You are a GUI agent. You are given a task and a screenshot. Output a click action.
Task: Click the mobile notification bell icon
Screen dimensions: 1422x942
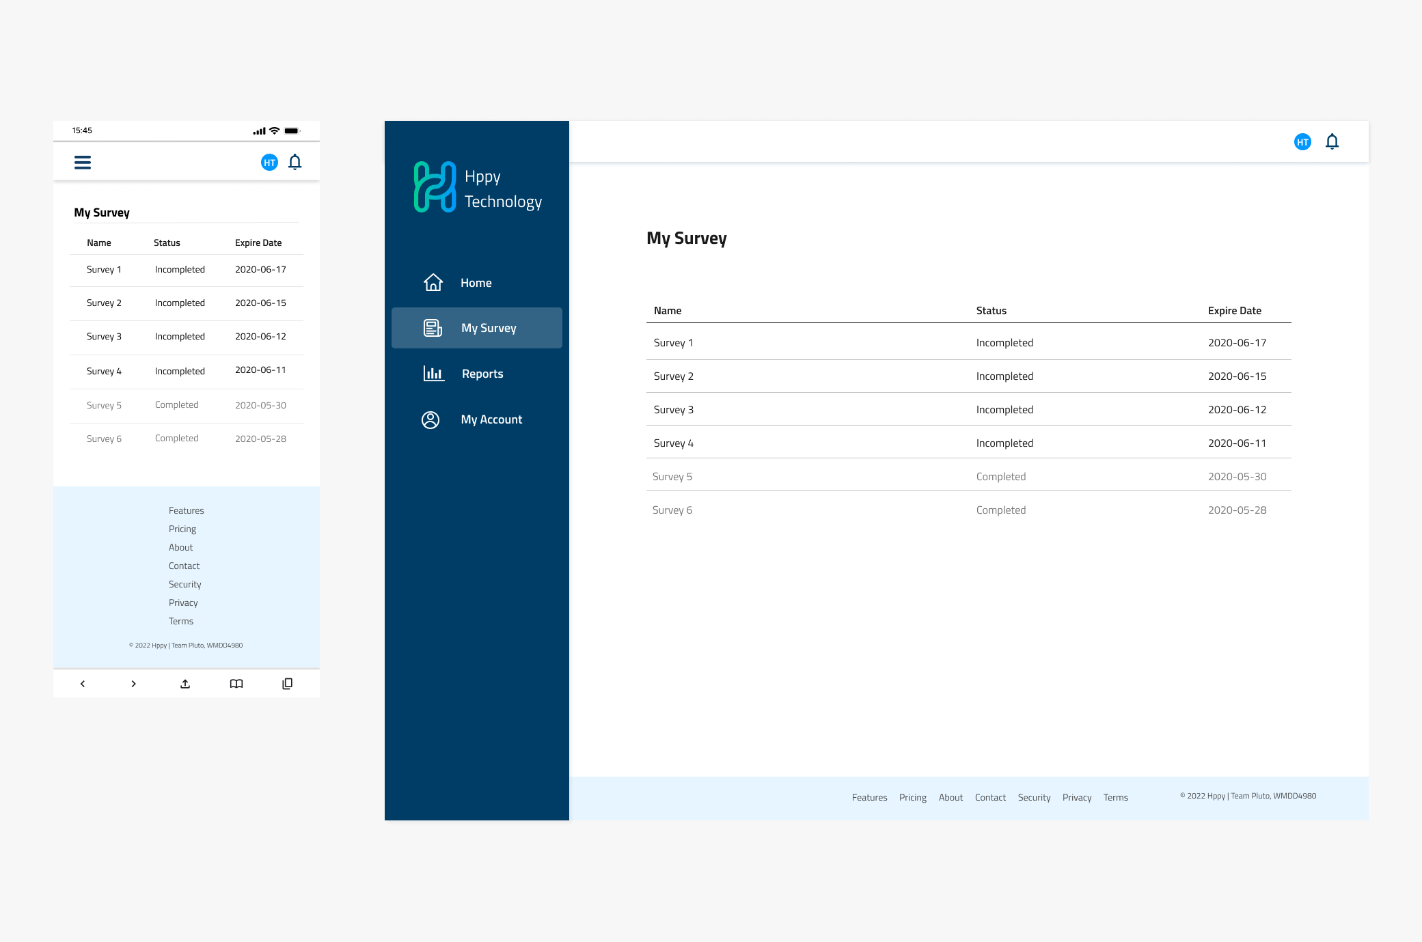point(295,162)
